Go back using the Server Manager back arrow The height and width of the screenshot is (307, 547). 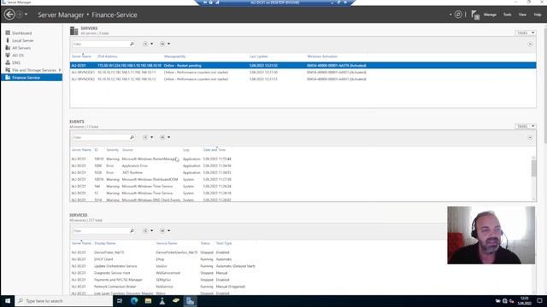[x=9, y=14]
